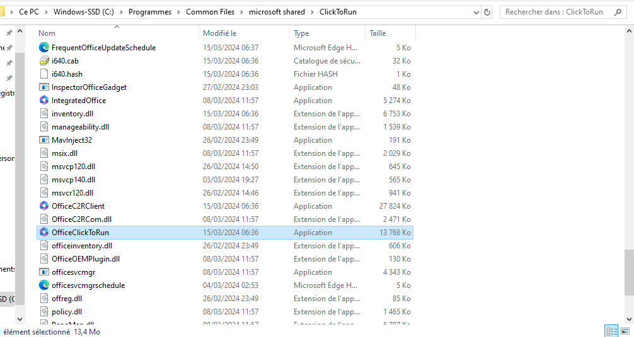Select the officesvcmgr application icon
The width and height of the screenshot is (634, 337).
pyautogui.click(x=44, y=272)
